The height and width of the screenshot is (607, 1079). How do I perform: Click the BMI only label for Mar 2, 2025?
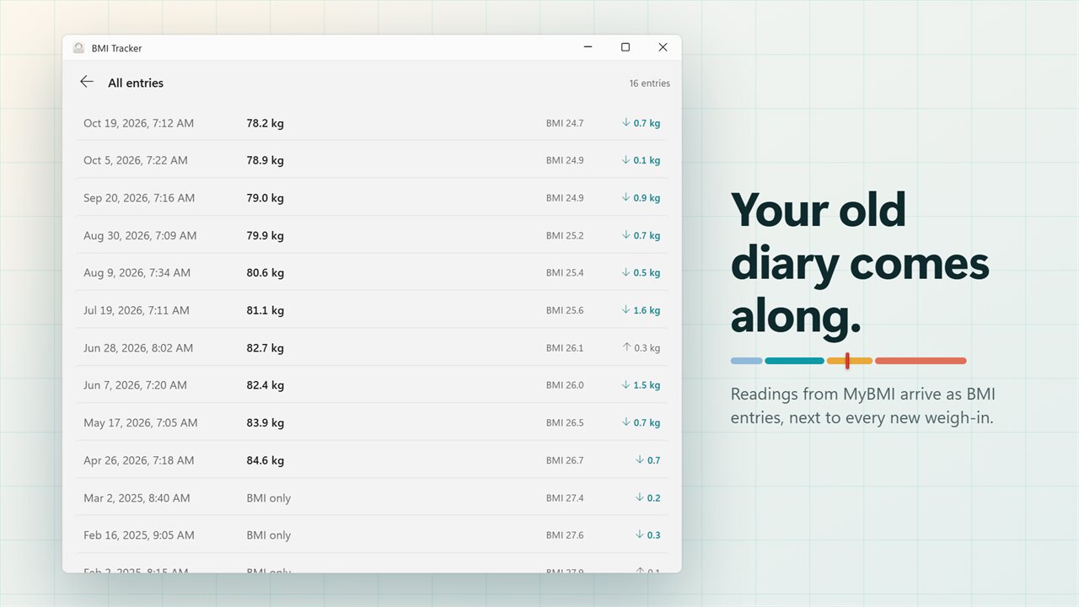coord(268,497)
